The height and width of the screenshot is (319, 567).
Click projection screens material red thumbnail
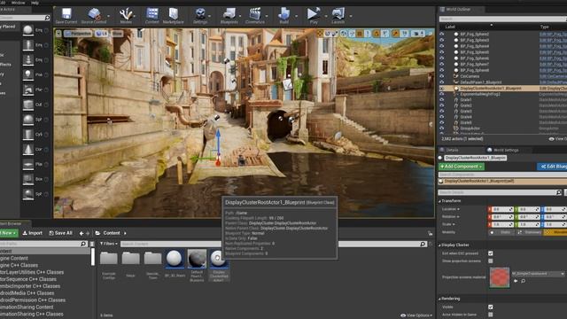pos(500,277)
